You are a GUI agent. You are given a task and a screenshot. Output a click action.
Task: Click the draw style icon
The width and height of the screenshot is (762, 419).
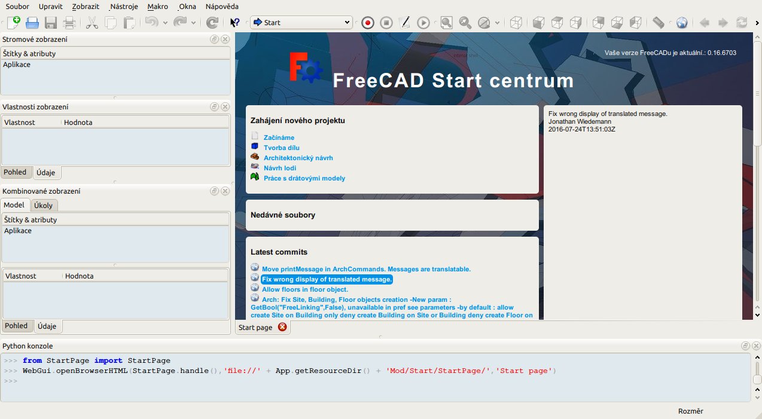coord(483,23)
